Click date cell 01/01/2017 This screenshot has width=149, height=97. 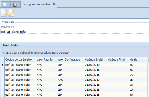click(x=96, y=80)
